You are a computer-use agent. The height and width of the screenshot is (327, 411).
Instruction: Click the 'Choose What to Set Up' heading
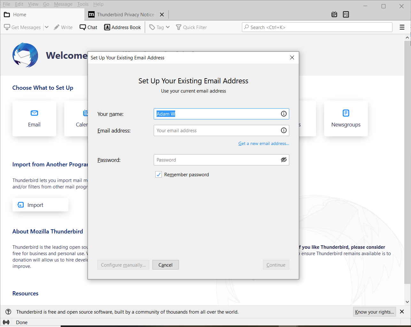[x=43, y=88]
